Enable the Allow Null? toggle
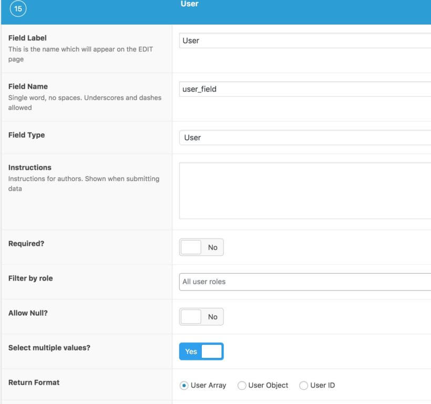Image resolution: width=431 pixels, height=404 pixels. click(201, 316)
